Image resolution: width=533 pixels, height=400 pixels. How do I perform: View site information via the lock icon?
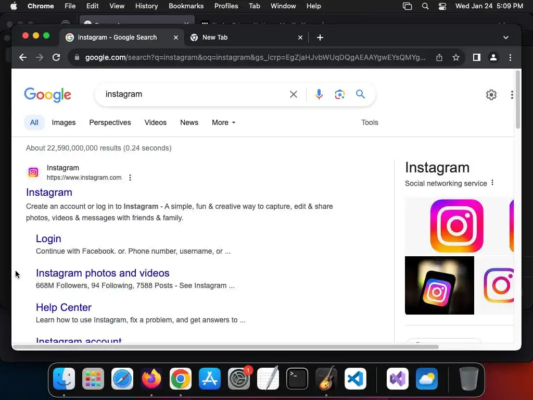click(x=77, y=57)
